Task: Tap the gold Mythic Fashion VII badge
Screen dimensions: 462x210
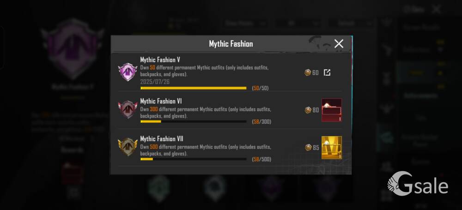Action: pos(128,147)
